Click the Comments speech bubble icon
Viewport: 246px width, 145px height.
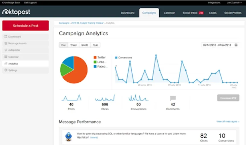[x=173, y=98]
